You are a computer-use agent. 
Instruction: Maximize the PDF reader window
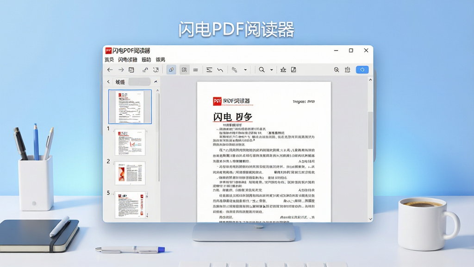351,51
